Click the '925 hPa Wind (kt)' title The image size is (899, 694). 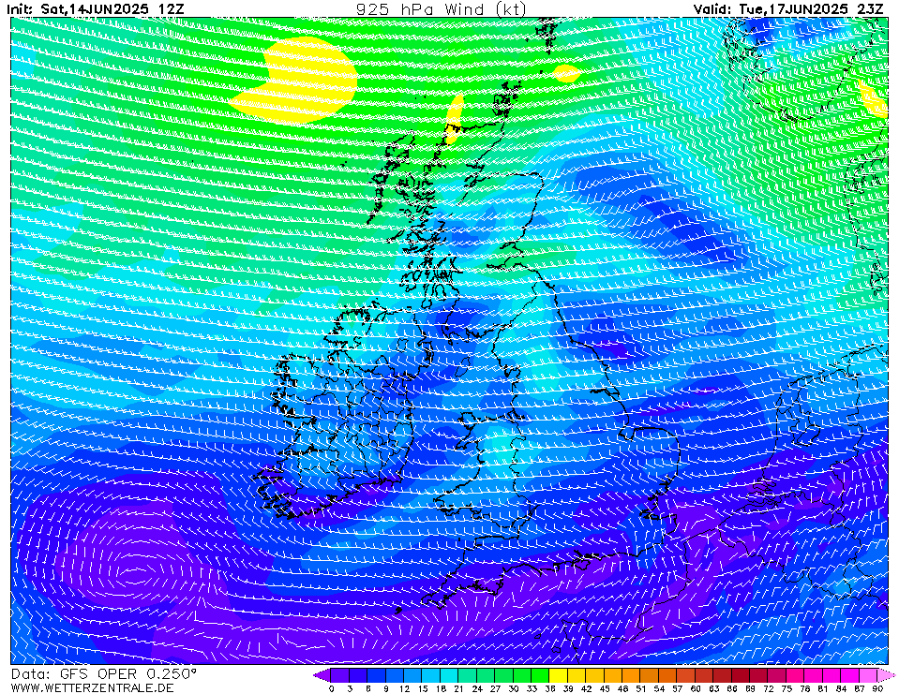441,8
